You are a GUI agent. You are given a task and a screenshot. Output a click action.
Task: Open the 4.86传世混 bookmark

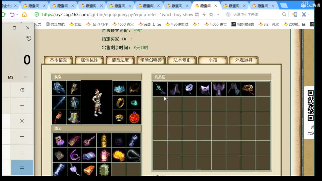point(177,24)
